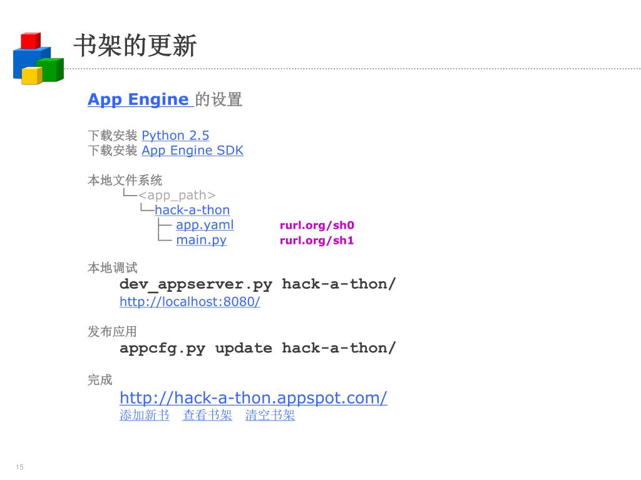Open the main.py file link

pyautogui.click(x=201, y=241)
